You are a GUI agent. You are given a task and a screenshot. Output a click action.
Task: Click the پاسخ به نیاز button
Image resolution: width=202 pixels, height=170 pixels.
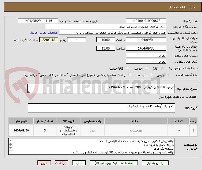(155, 163)
